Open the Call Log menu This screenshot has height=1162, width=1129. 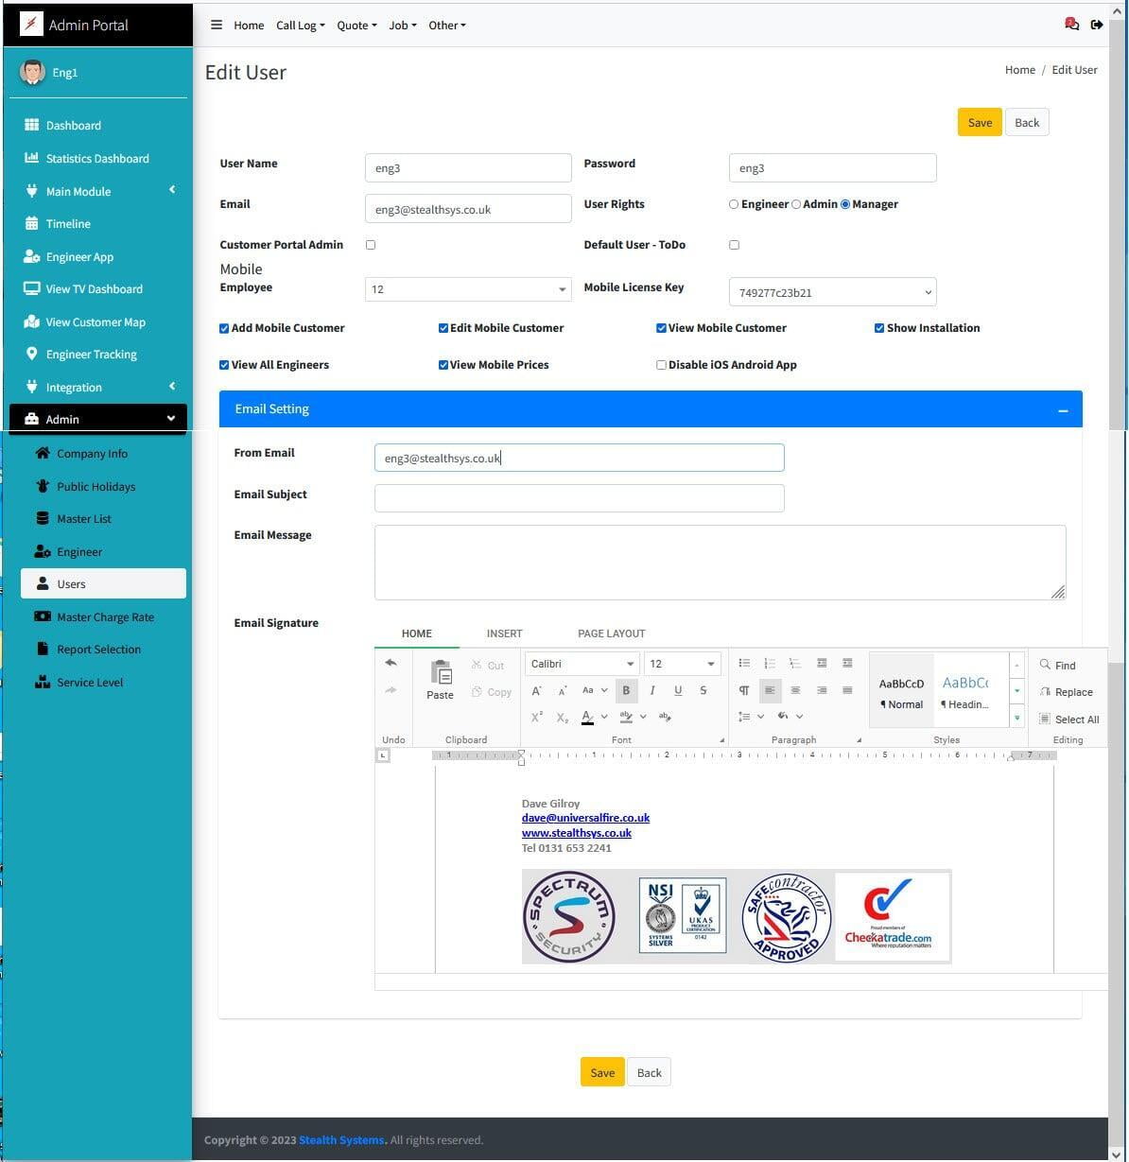tap(300, 26)
